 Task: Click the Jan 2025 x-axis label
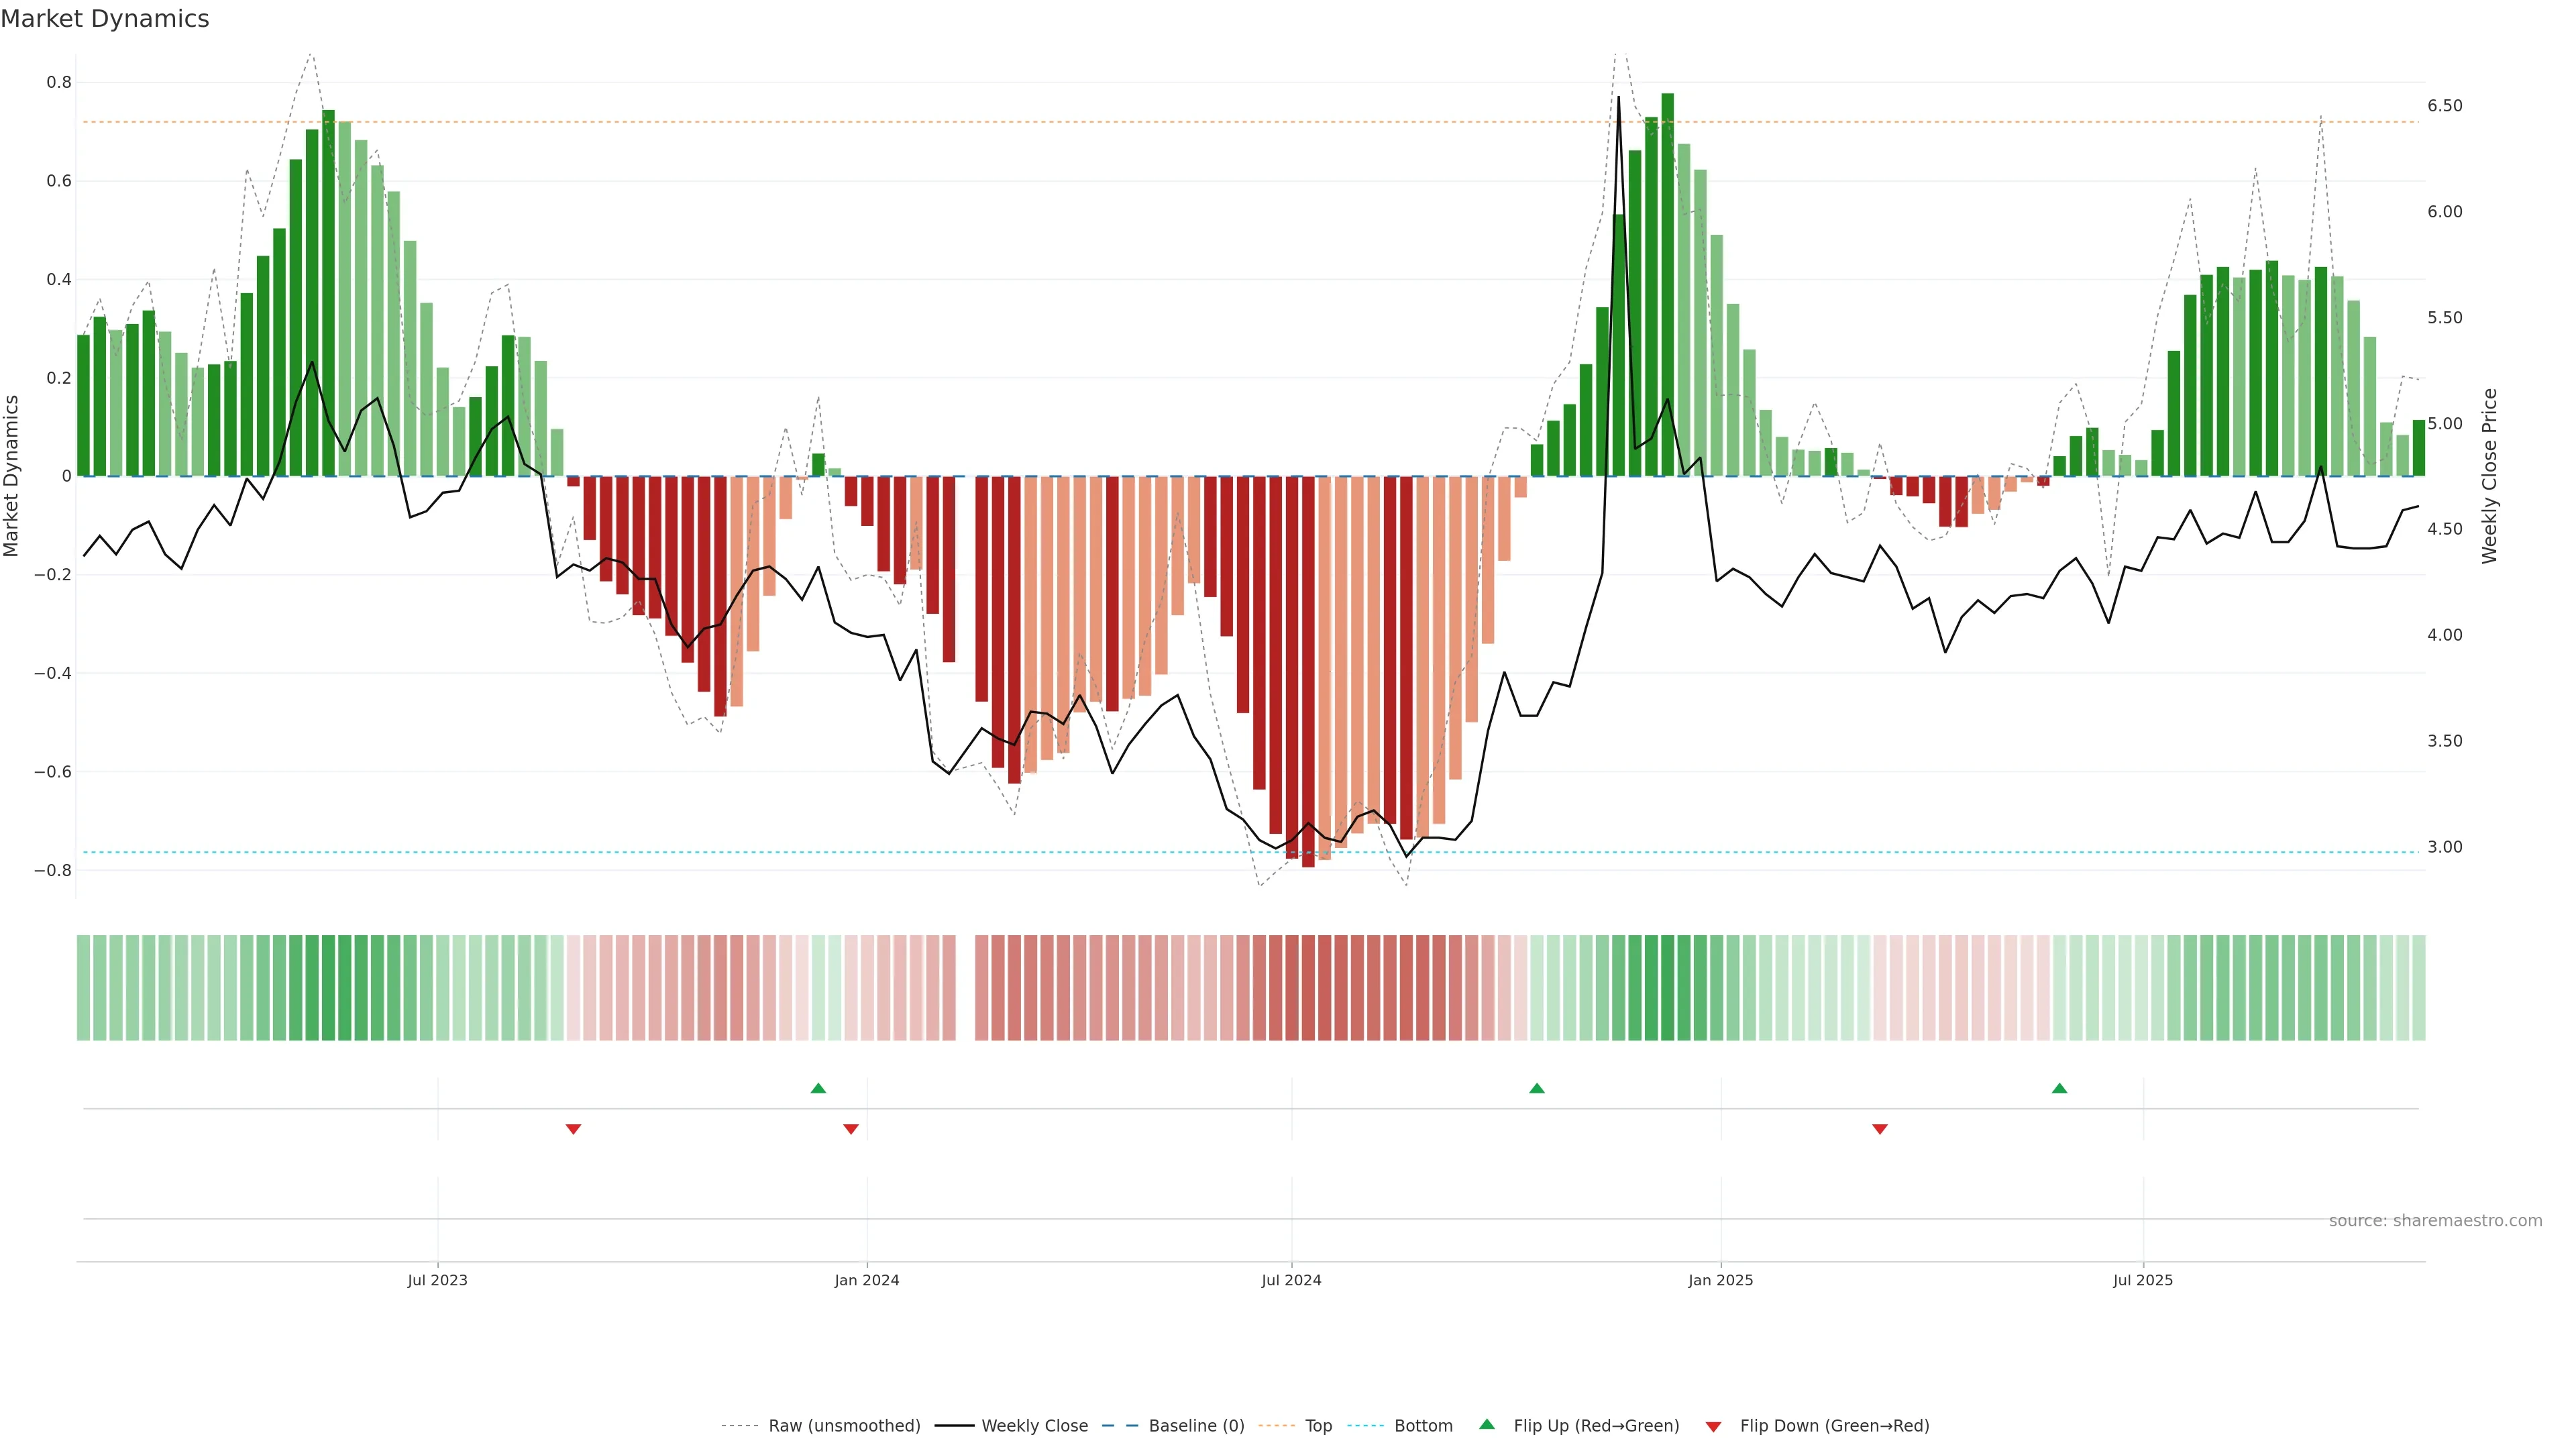(1720, 1280)
